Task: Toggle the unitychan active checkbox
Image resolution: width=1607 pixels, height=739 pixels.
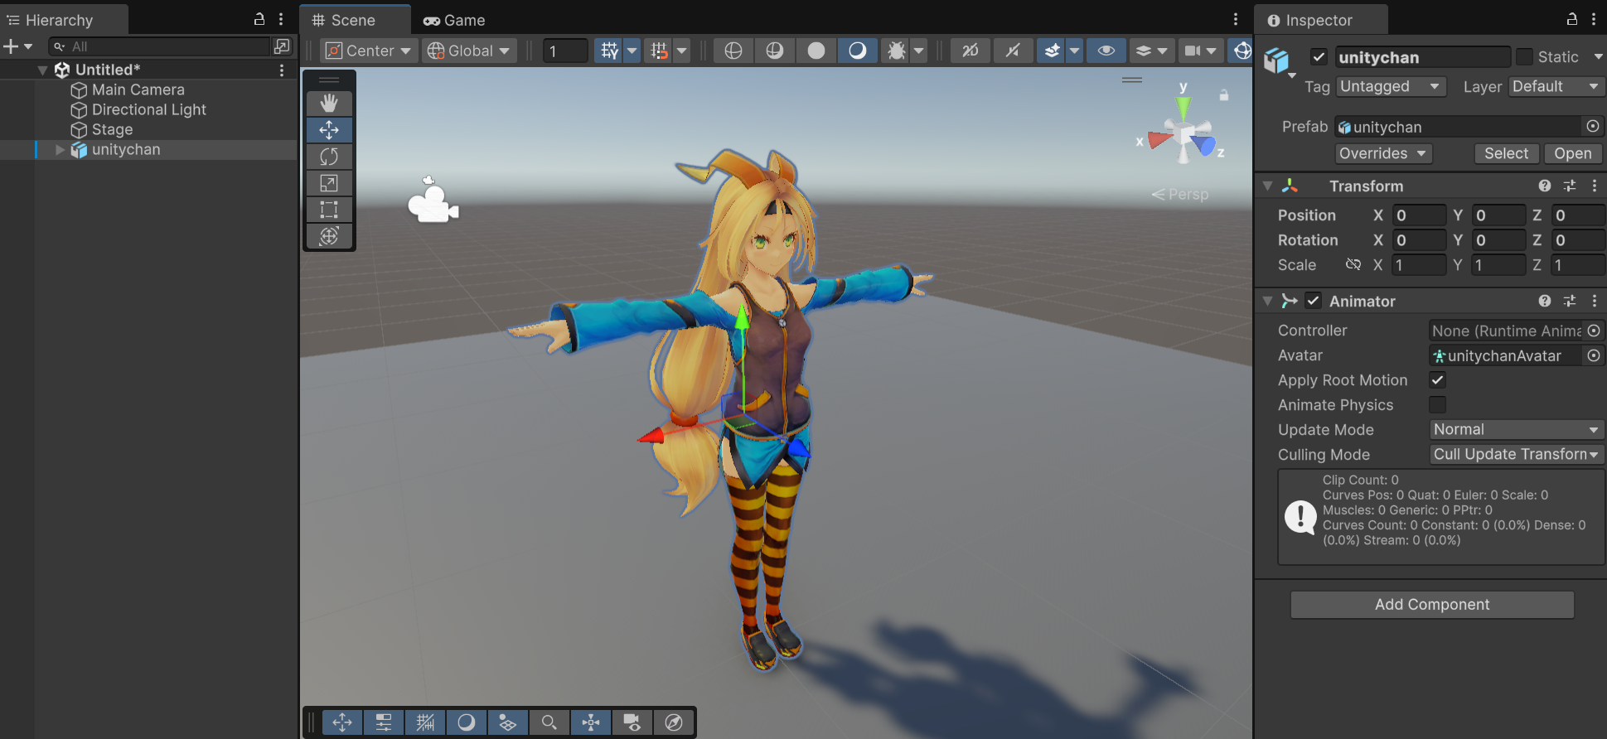Action: pyautogui.click(x=1319, y=57)
